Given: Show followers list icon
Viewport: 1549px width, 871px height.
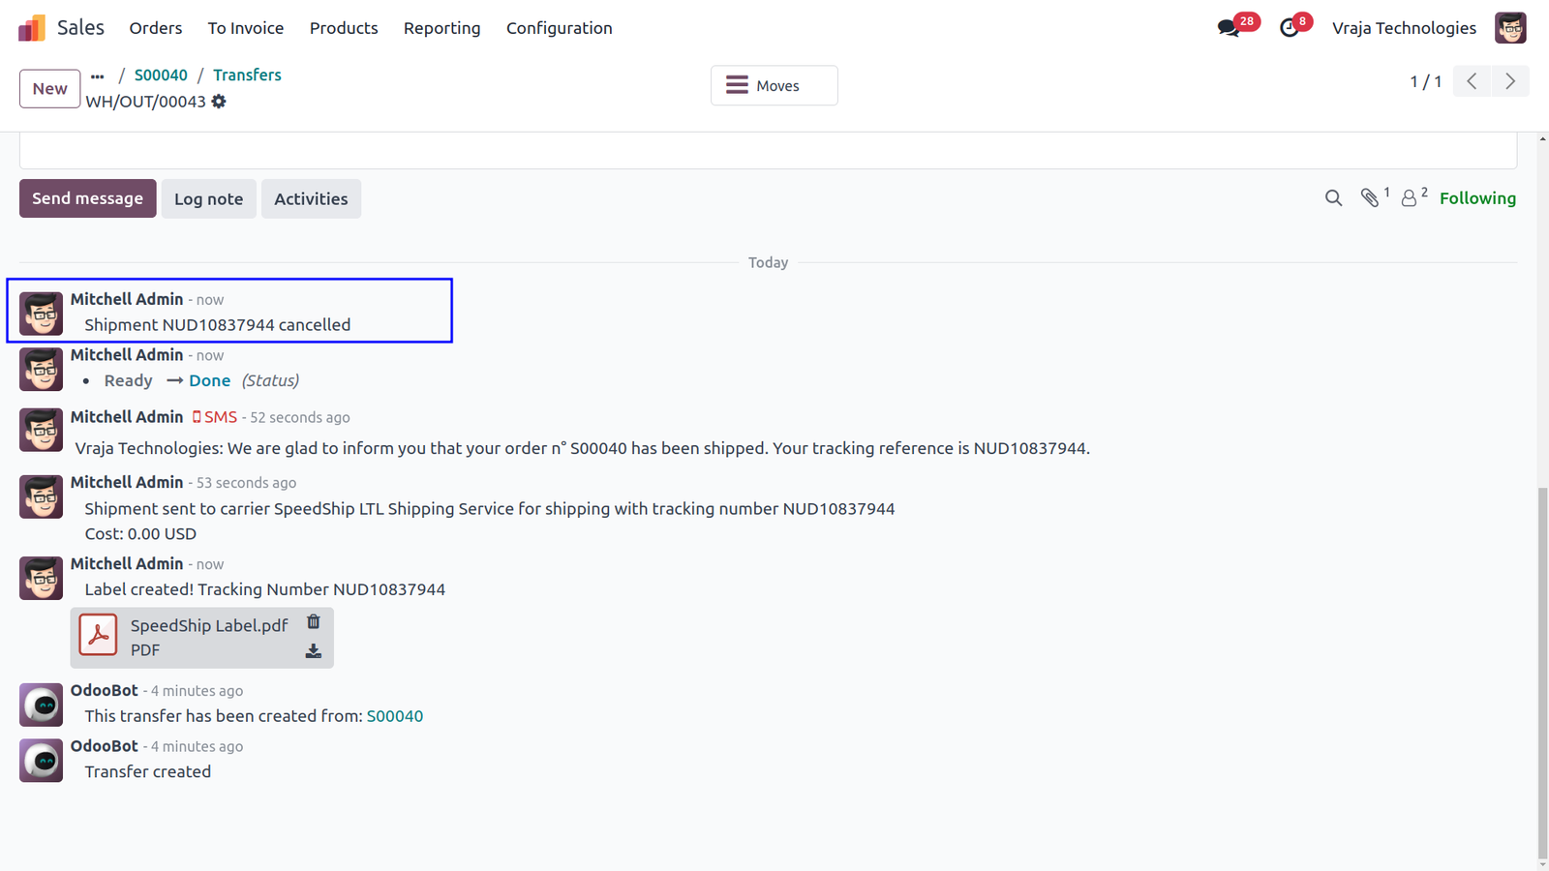Looking at the screenshot, I should point(1409,198).
